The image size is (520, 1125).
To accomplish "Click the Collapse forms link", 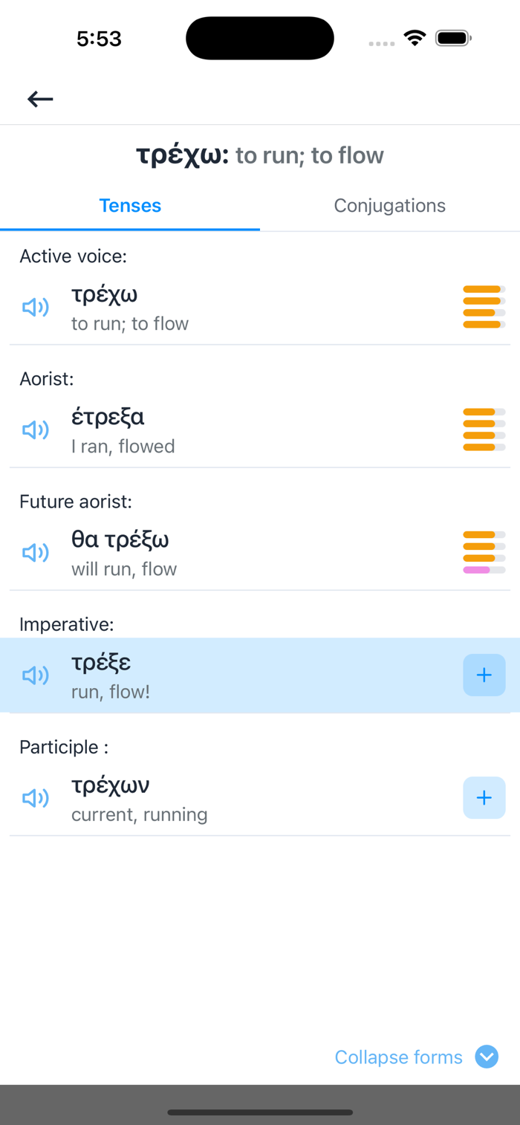I will [399, 1057].
